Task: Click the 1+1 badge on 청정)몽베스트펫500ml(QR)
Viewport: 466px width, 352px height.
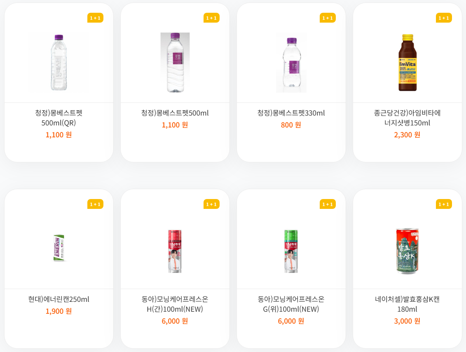Action: [95, 18]
